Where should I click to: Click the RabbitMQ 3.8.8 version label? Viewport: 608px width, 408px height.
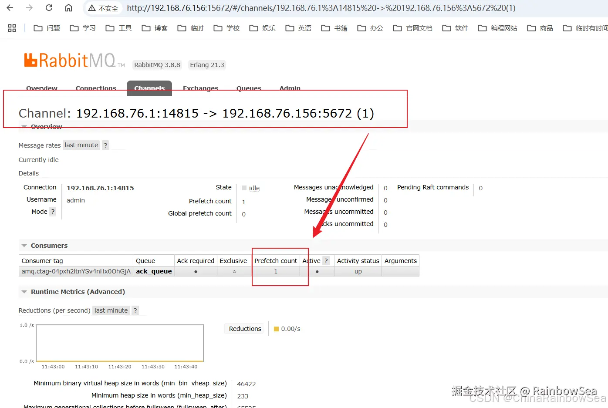click(157, 65)
